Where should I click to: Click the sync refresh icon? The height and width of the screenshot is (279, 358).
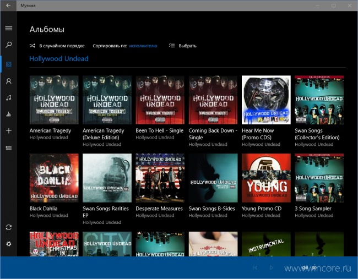pos(9,227)
